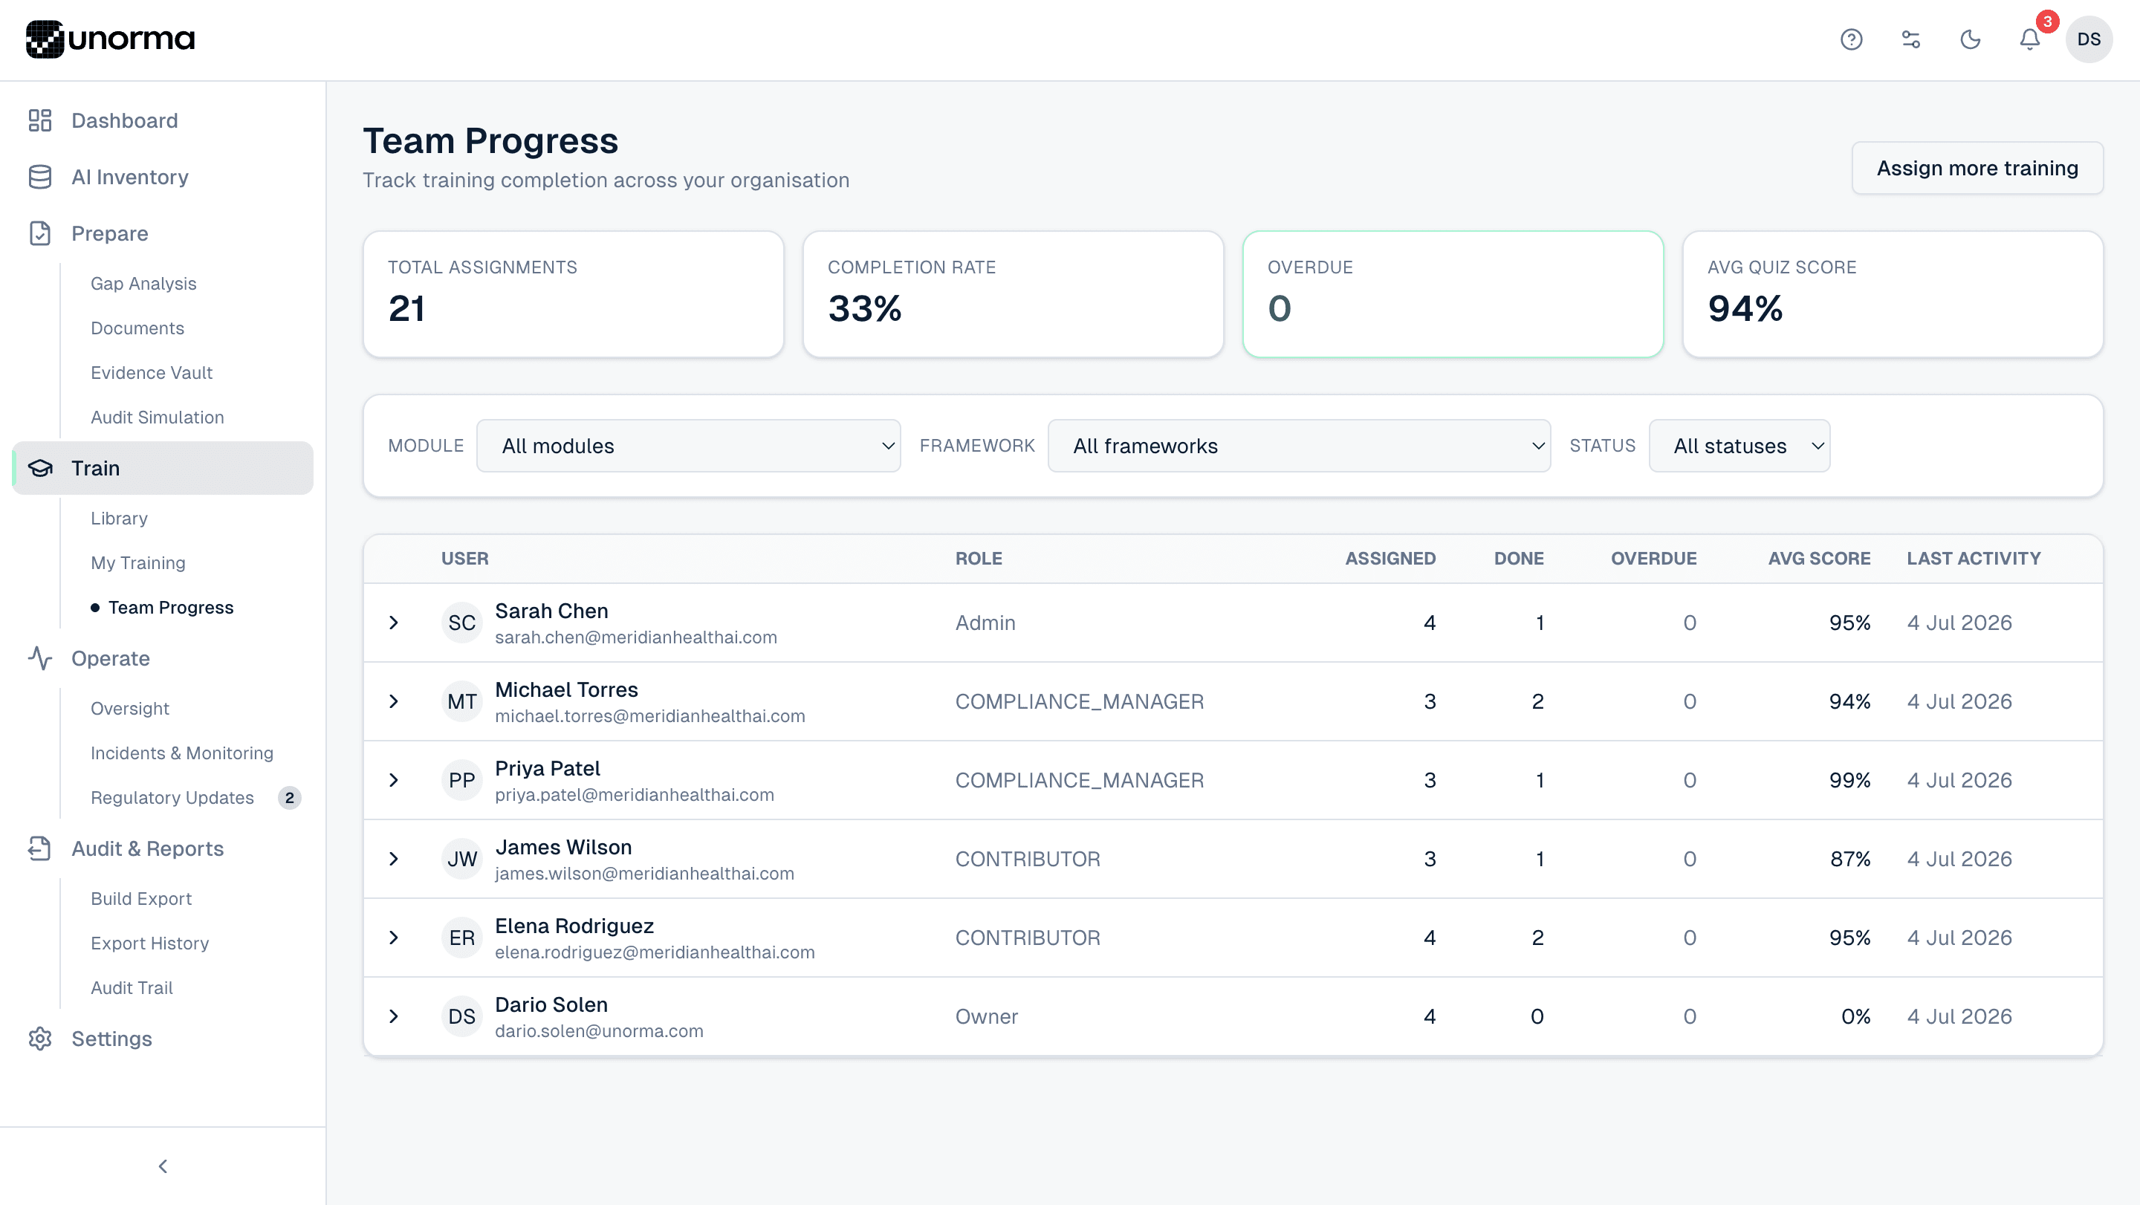Click the Avg Quiz Score card
This screenshot has width=2140, height=1205.
[x=1893, y=294]
